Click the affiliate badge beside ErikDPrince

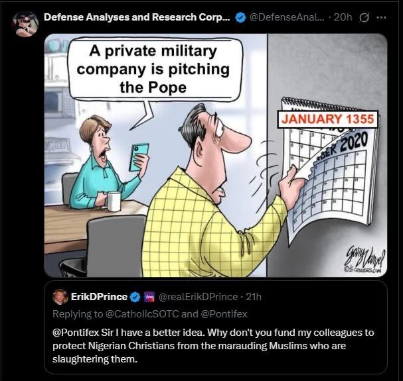[149, 297]
